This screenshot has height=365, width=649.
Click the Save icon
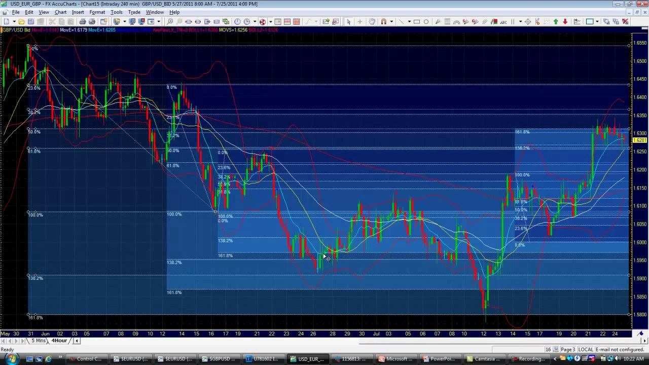point(31,21)
